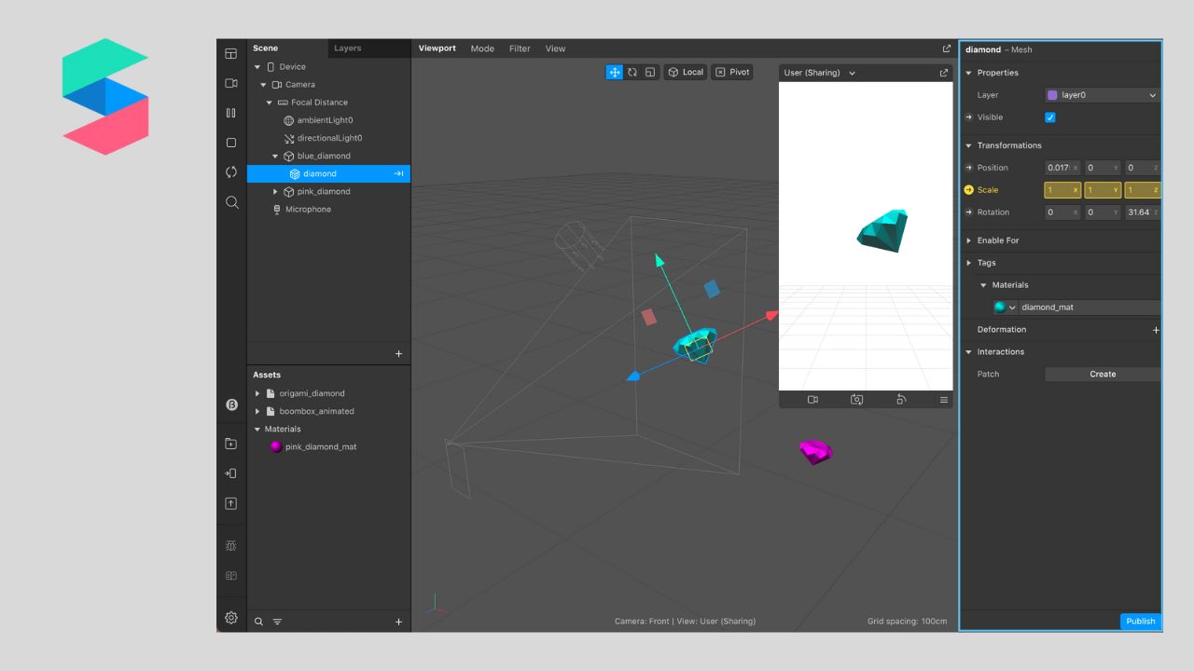Open the Filter menu
The image size is (1194, 671).
pos(520,48)
